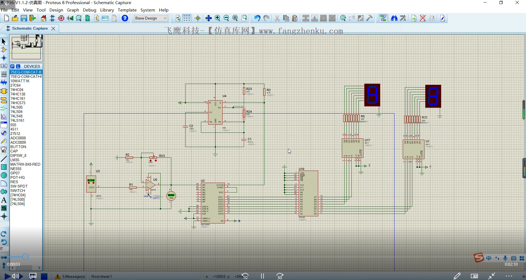Add a new sheet with green plus icon
This screenshot has width=526, height=280.
click(x=414, y=18)
